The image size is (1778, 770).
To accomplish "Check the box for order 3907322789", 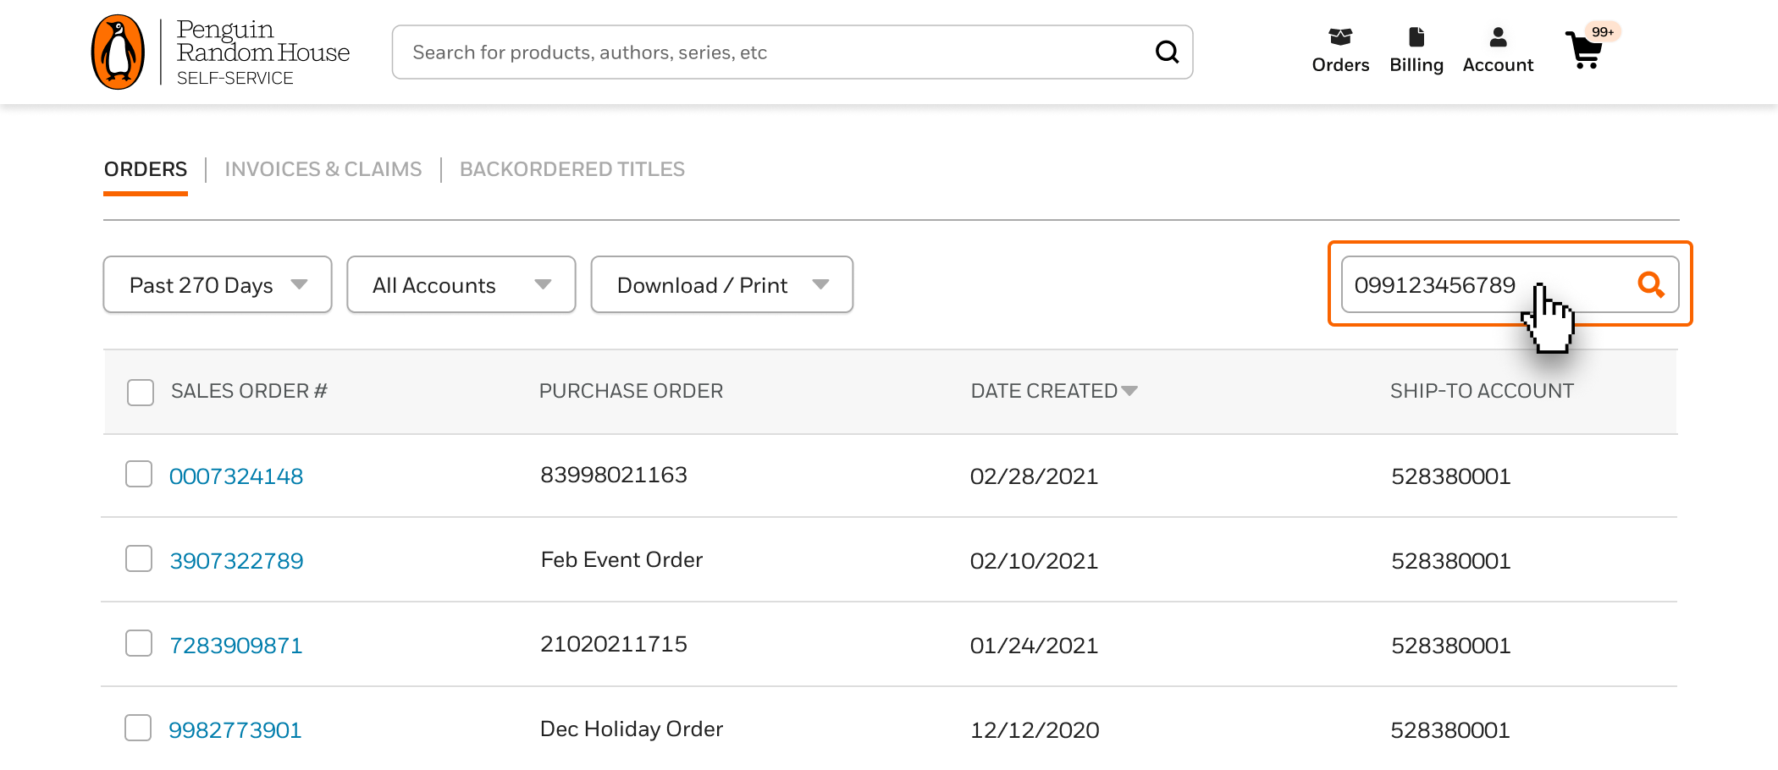I will point(139,558).
